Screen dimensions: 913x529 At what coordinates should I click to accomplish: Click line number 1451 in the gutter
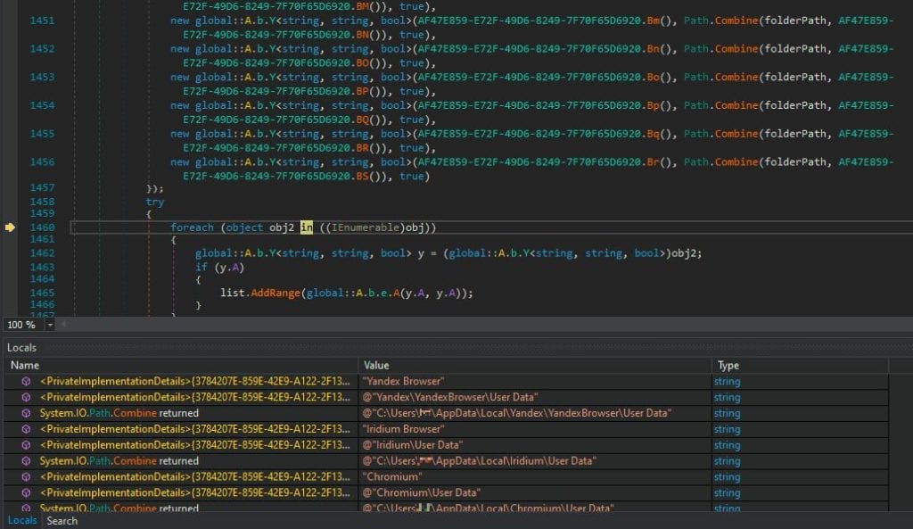point(42,21)
